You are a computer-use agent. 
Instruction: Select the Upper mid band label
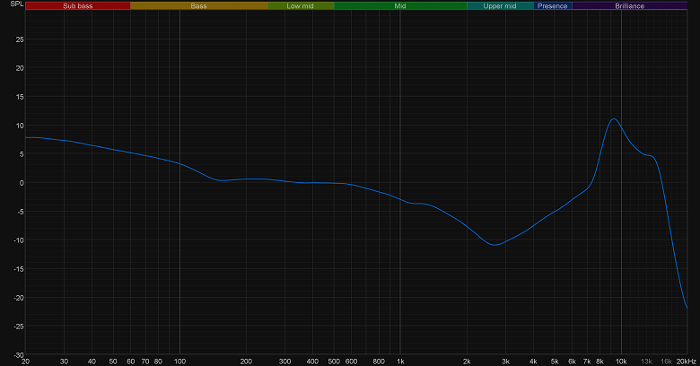coord(500,5)
